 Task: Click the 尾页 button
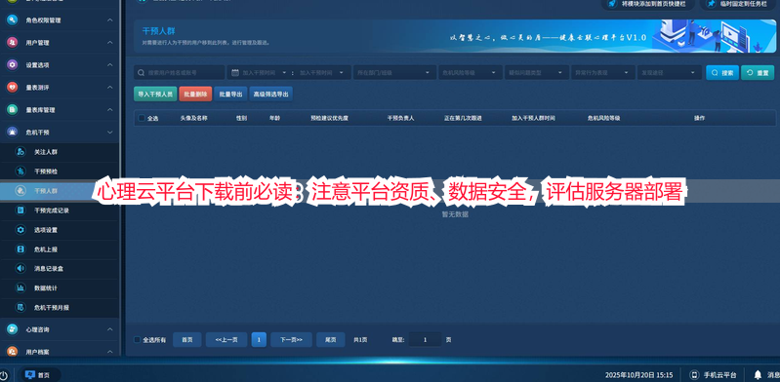[330, 340]
